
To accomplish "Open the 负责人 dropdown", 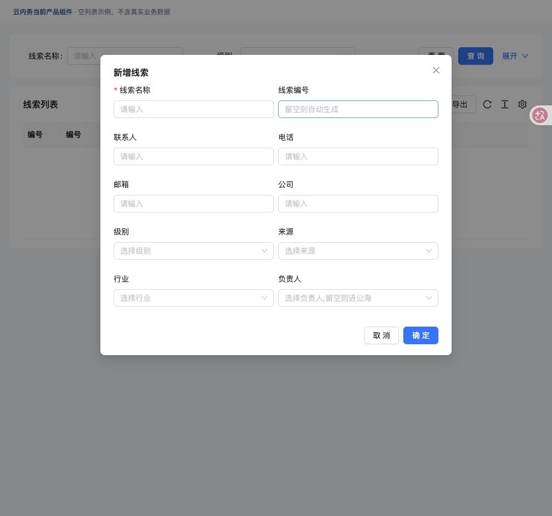I will click(358, 298).
